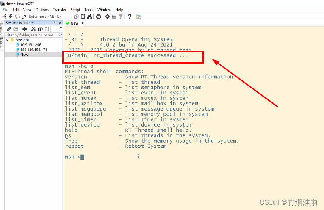The image size is (324, 210).
Task: Click the Help question mark icon
Action: 130,17
